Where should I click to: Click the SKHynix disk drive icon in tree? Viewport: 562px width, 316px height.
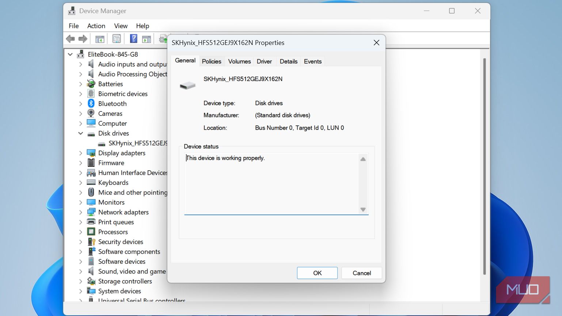(102, 144)
